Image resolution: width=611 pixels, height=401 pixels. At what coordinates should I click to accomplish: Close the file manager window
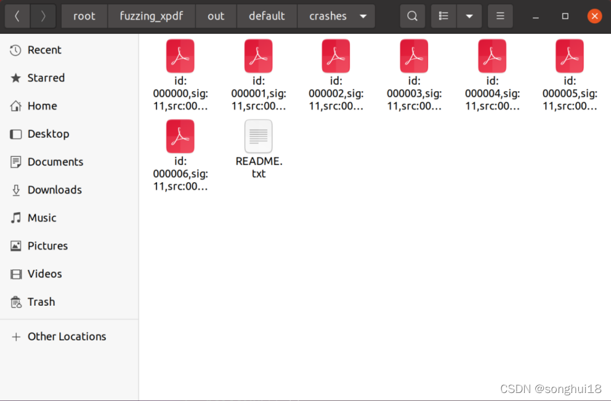click(594, 17)
